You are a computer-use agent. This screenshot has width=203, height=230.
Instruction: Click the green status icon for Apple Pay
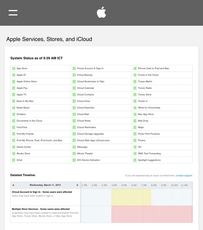[x=14, y=88]
